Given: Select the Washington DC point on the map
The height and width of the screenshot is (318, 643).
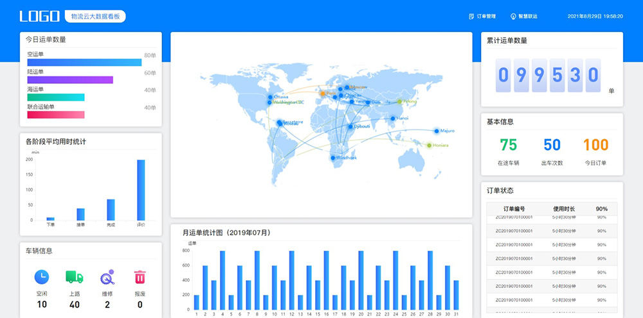Looking at the screenshot, I should pyautogui.click(x=269, y=102).
